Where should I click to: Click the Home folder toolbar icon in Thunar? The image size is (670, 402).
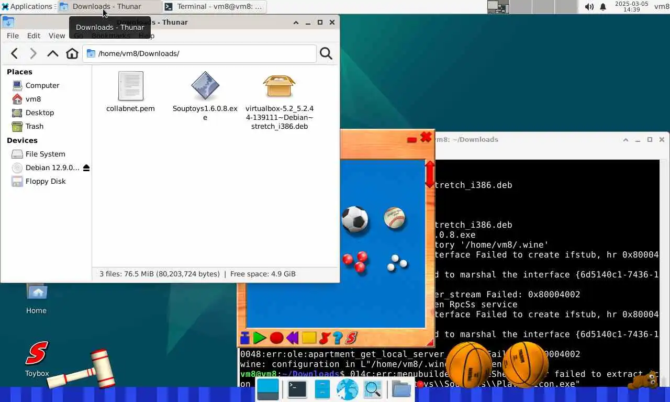click(x=72, y=53)
